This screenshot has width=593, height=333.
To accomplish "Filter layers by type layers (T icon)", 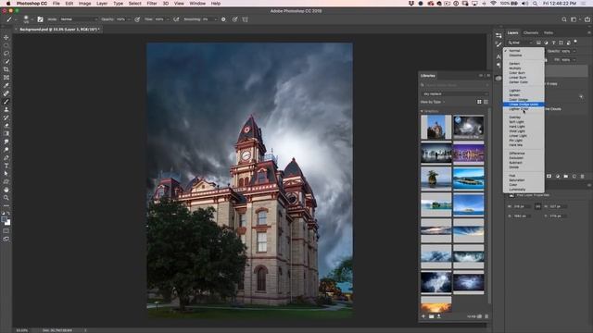I will pyautogui.click(x=554, y=43).
